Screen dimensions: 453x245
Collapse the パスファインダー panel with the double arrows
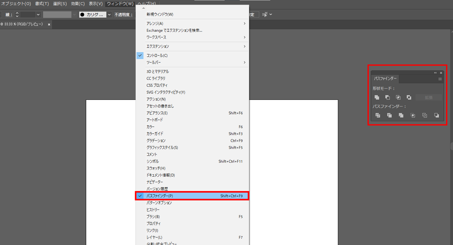click(x=435, y=73)
